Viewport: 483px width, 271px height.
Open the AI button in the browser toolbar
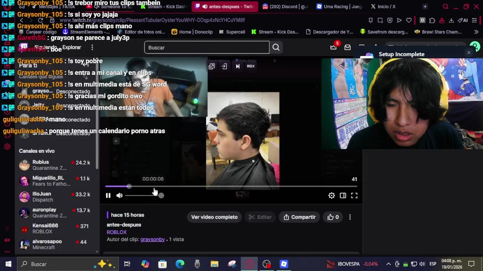[463, 20]
